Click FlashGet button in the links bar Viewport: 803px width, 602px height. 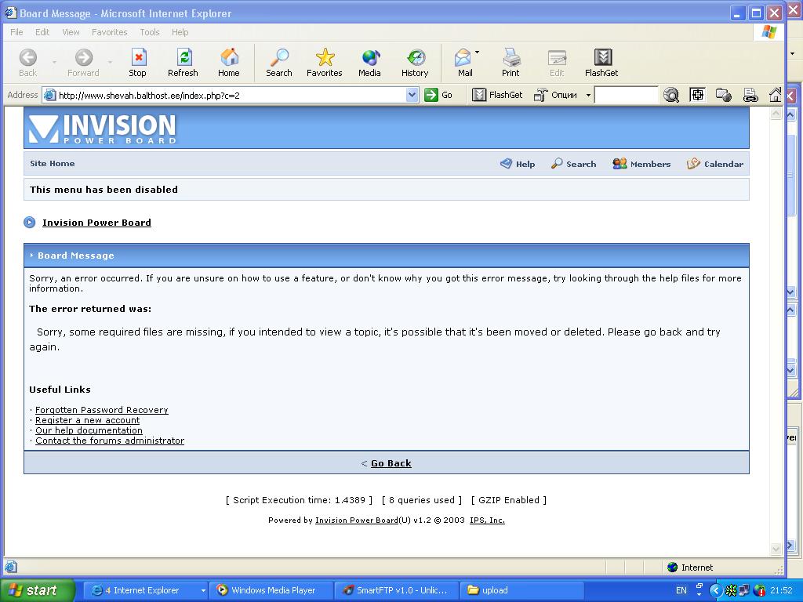(x=497, y=95)
